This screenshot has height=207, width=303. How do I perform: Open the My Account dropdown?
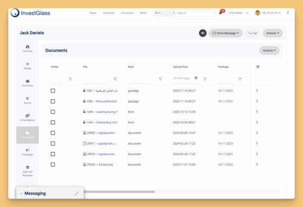click(268, 13)
